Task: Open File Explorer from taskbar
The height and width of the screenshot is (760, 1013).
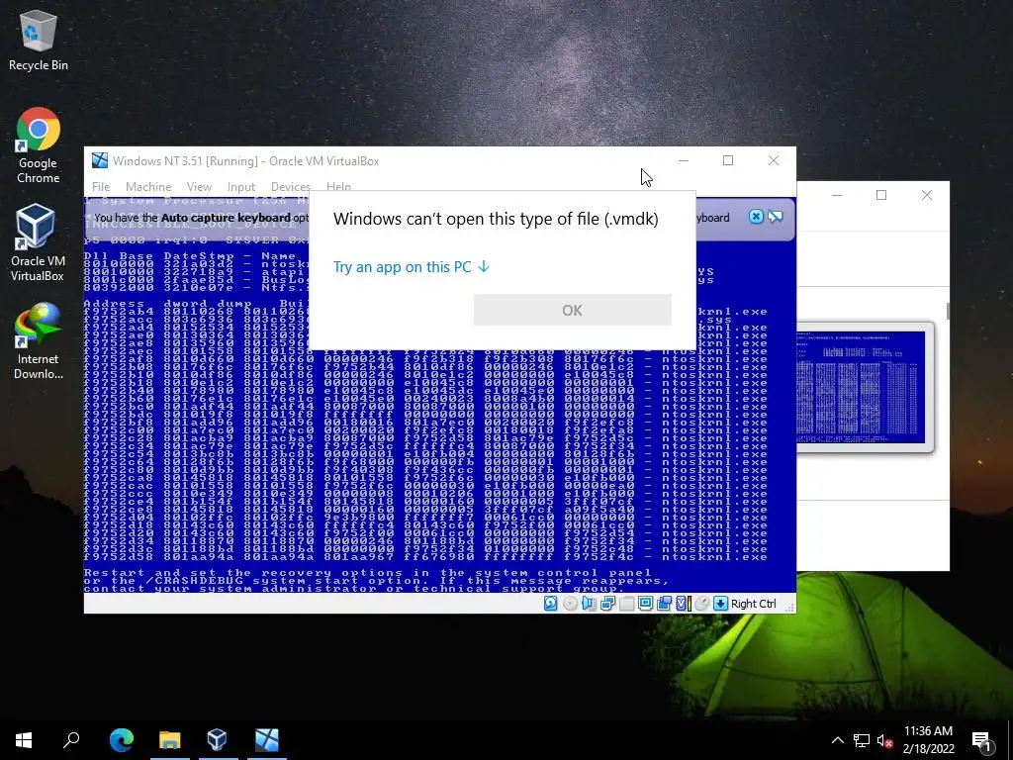Action: (x=170, y=739)
